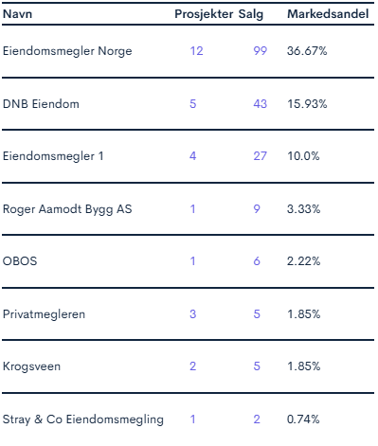This screenshot has width=378, height=446.
Task: Open Krogsveen sales link 5
Action: click(x=257, y=366)
